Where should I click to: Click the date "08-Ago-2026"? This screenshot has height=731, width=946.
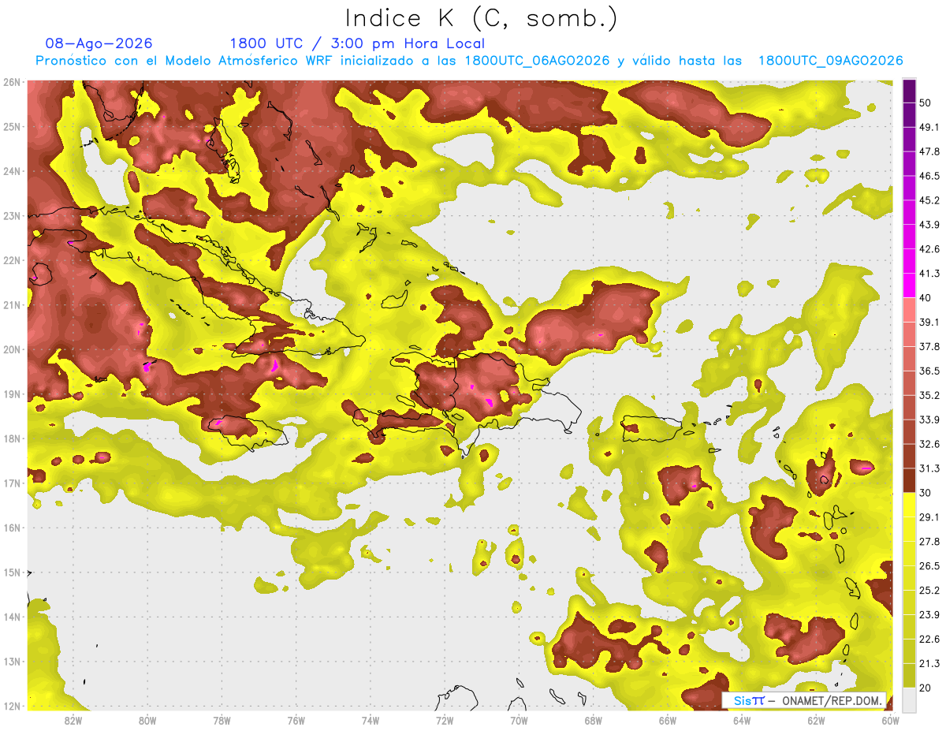[x=99, y=43]
